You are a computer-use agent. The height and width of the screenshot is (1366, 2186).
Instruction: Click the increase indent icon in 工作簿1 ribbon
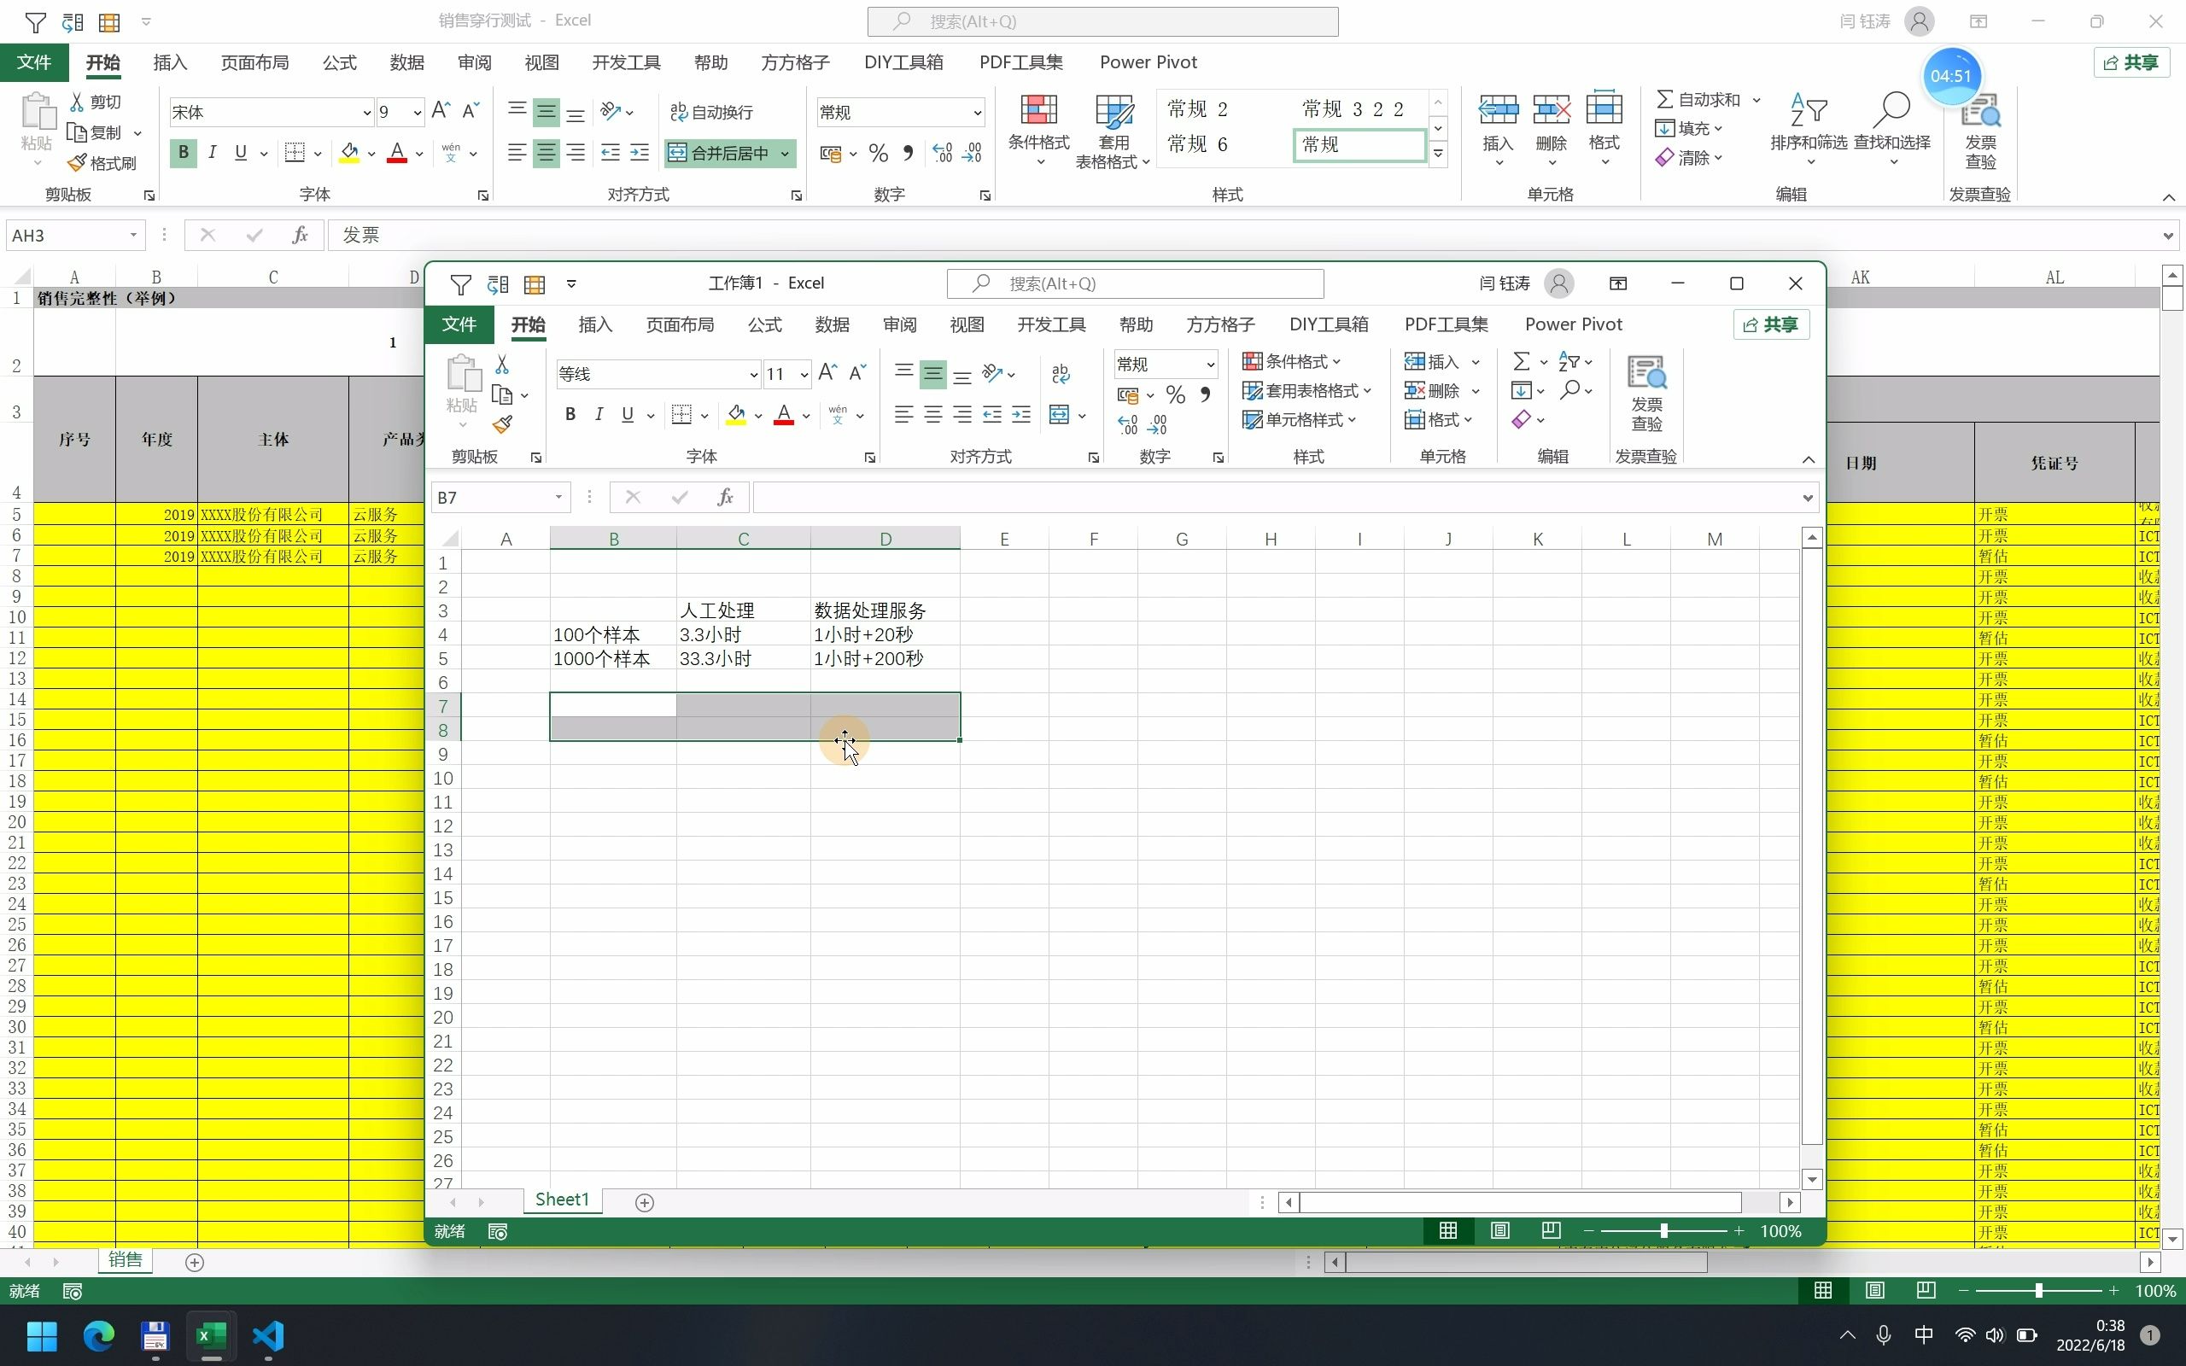pyautogui.click(x=1021, y=415)
